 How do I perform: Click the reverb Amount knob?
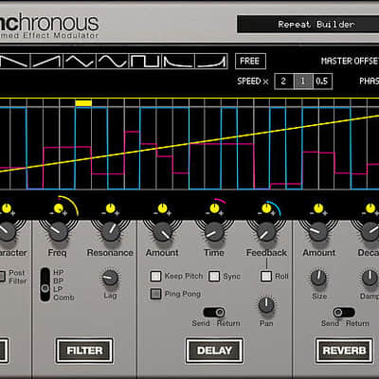tap(318, 232)
